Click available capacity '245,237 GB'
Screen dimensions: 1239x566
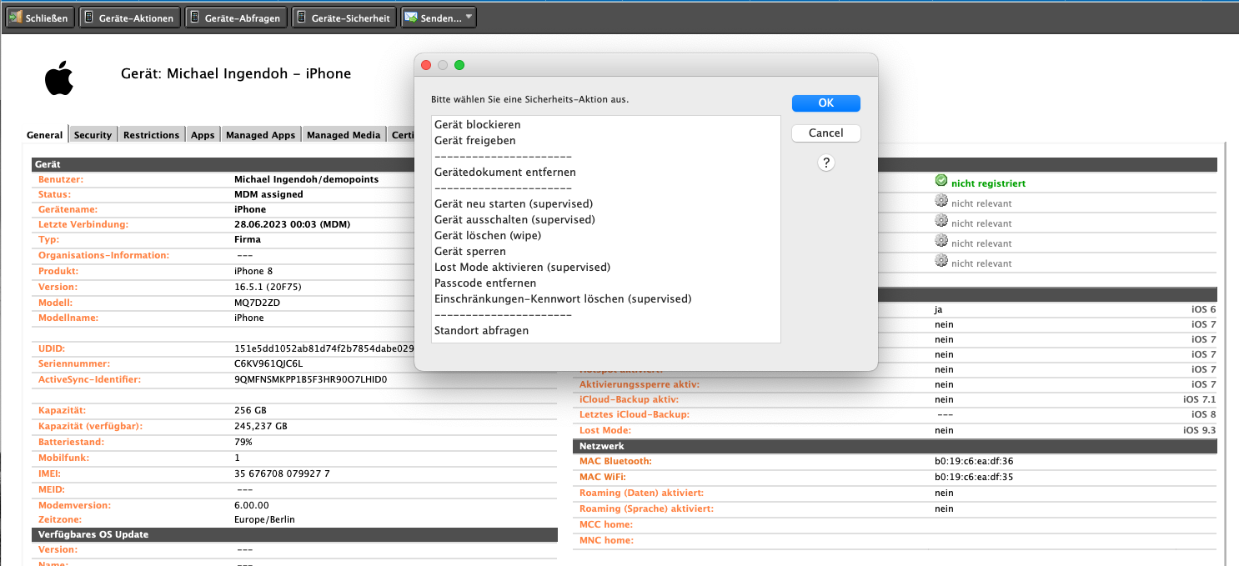click(261, 426)
